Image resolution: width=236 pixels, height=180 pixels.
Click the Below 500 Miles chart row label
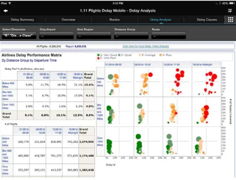[101, 82]
